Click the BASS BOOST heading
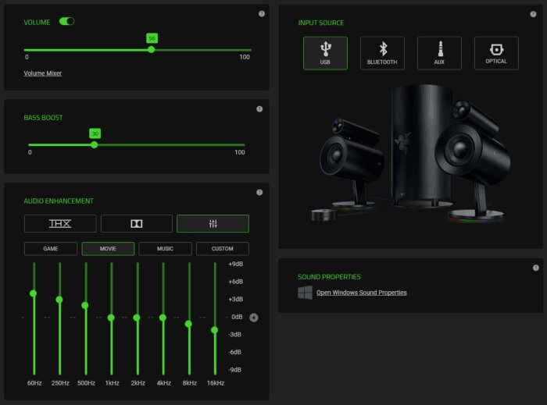Screen dimensions: 547x405 click(43, 118)
